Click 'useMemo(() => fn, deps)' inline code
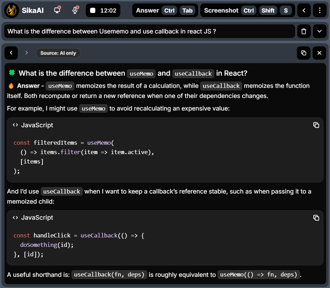Viewport: 330px width, 288px height. point(258,274)
